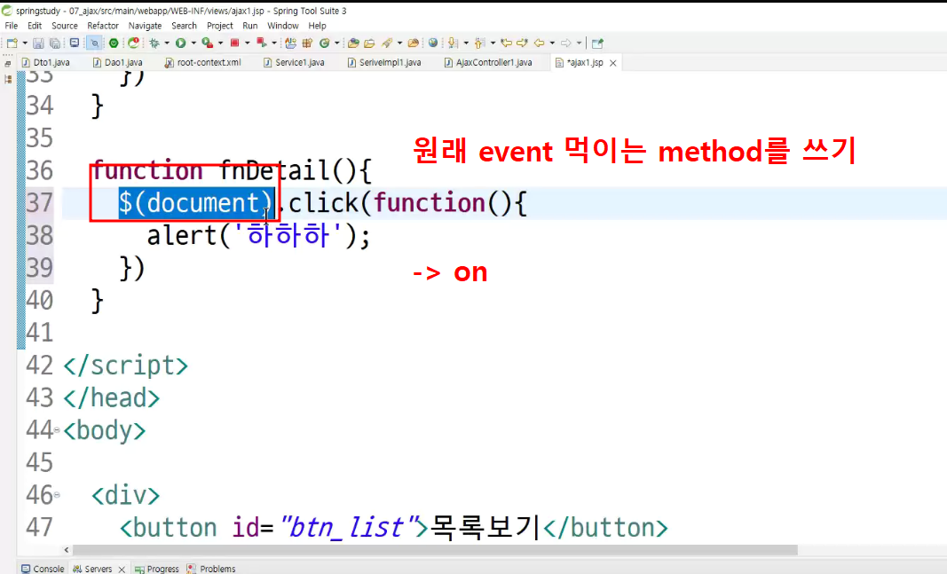Open the web browser globe icon
The height and width of the screenshot is (574, 947).
pos(433,43)
